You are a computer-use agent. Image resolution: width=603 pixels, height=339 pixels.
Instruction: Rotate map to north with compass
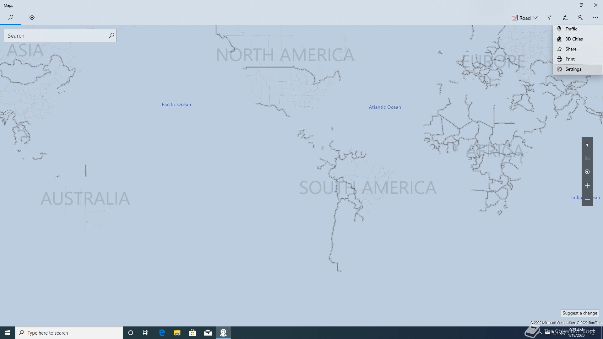[587, 144]
